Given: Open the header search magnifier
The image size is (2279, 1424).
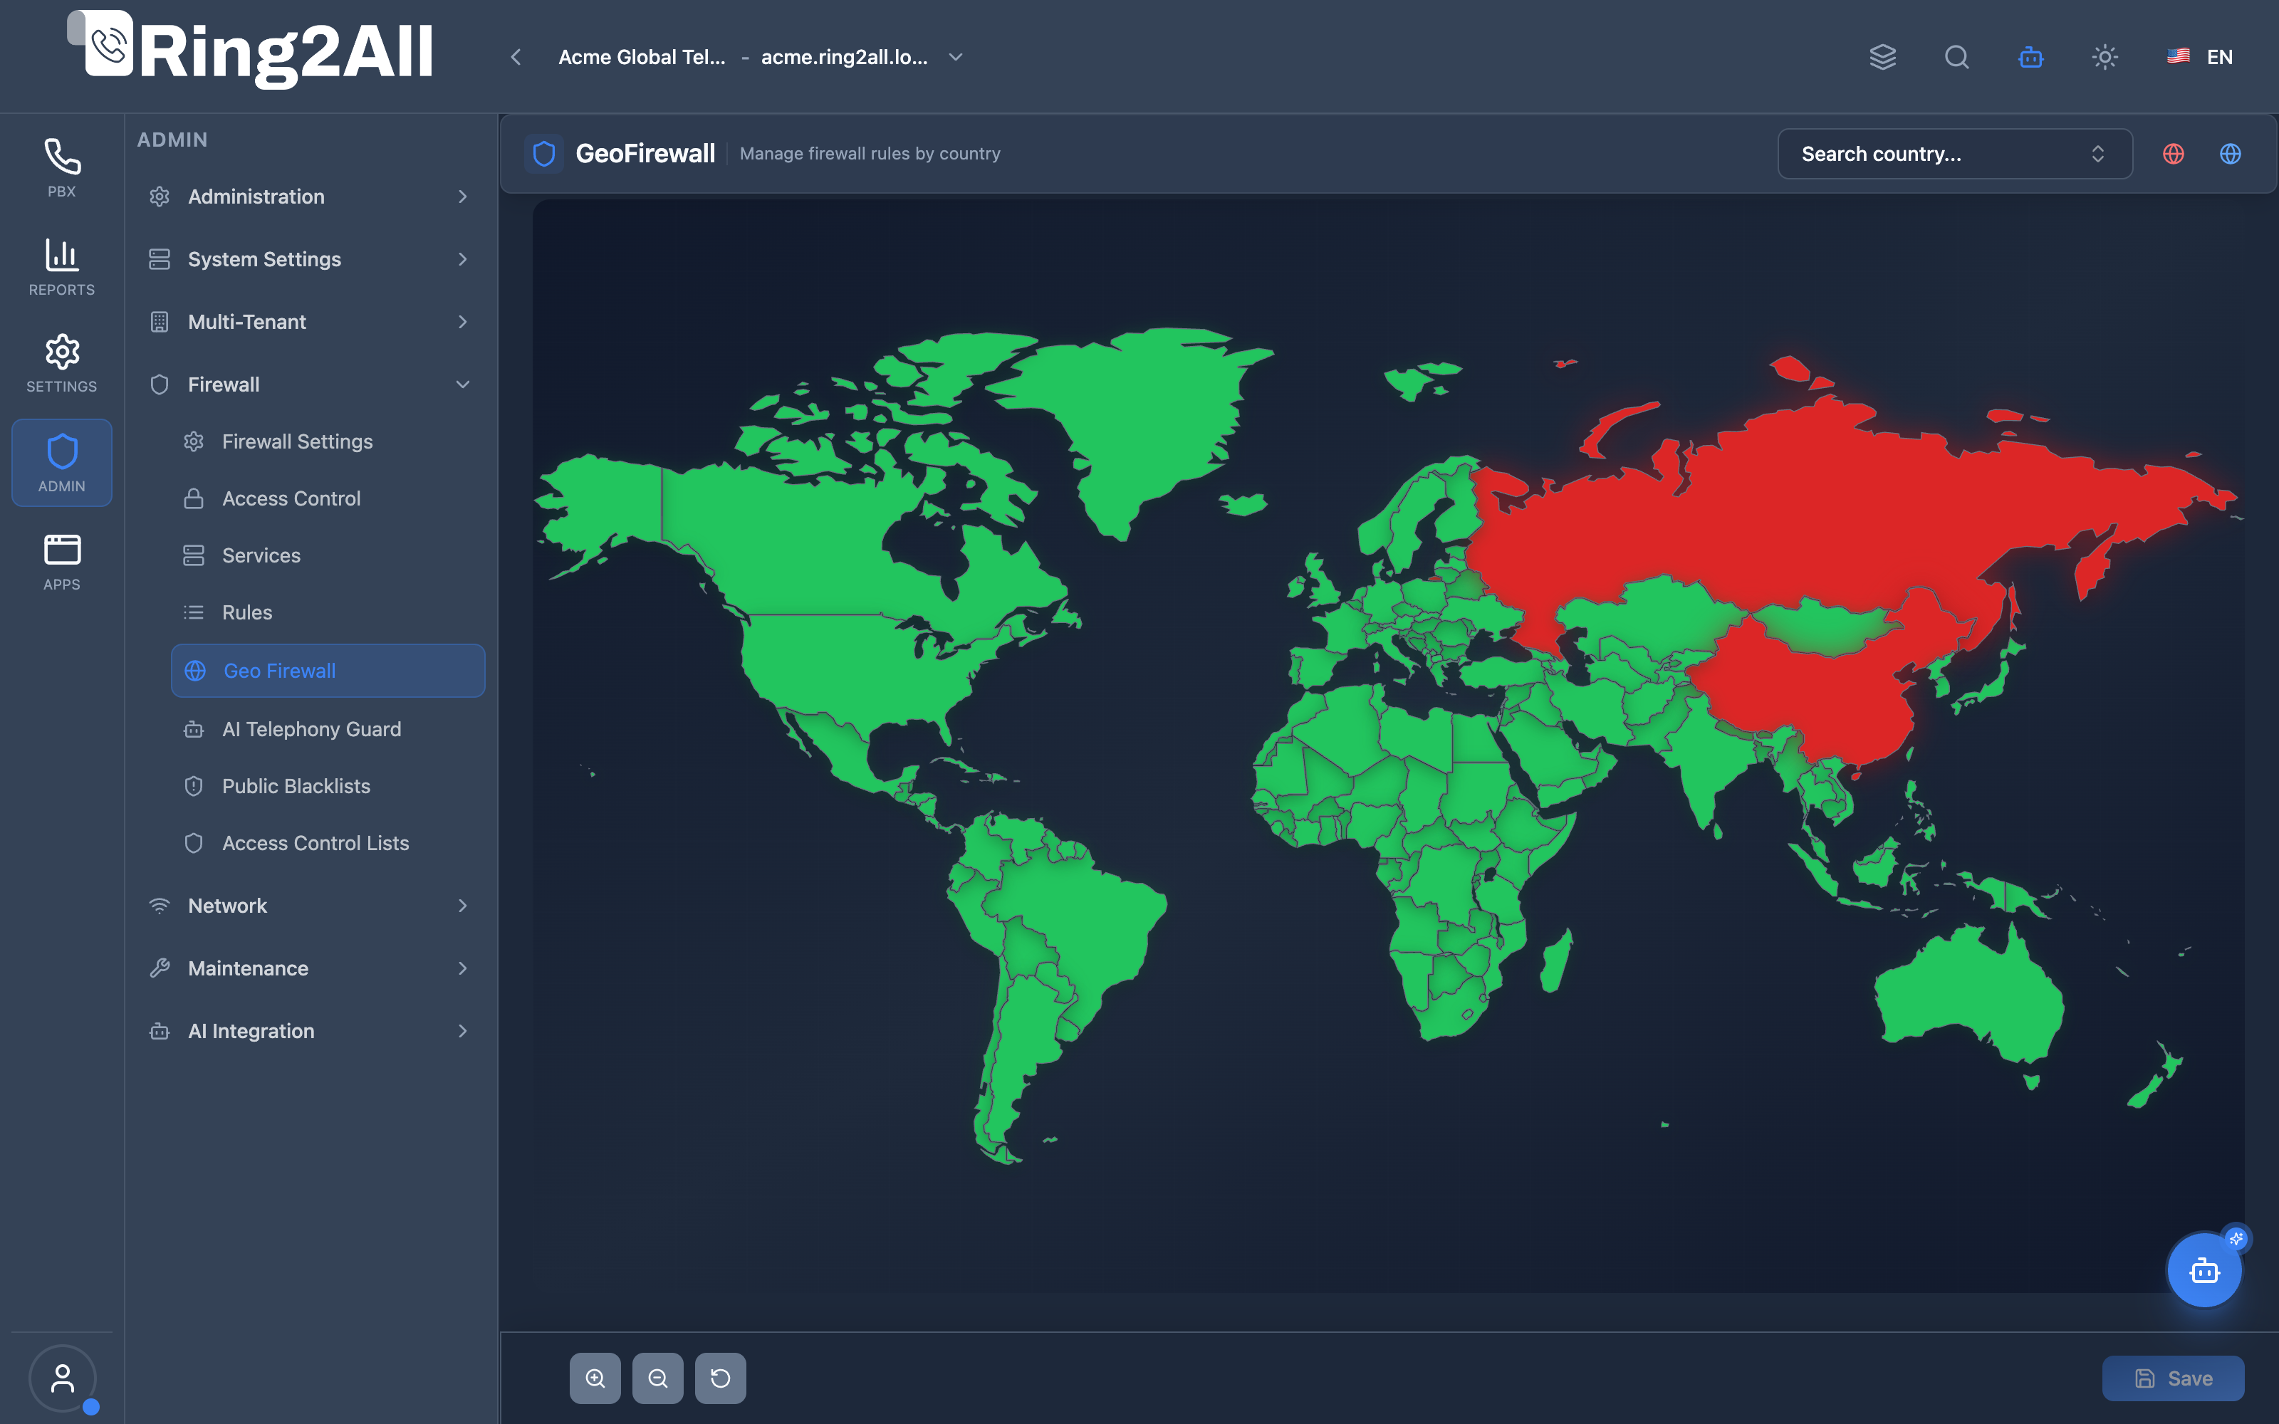Looking at the screenshot, I should point(1957,56).
